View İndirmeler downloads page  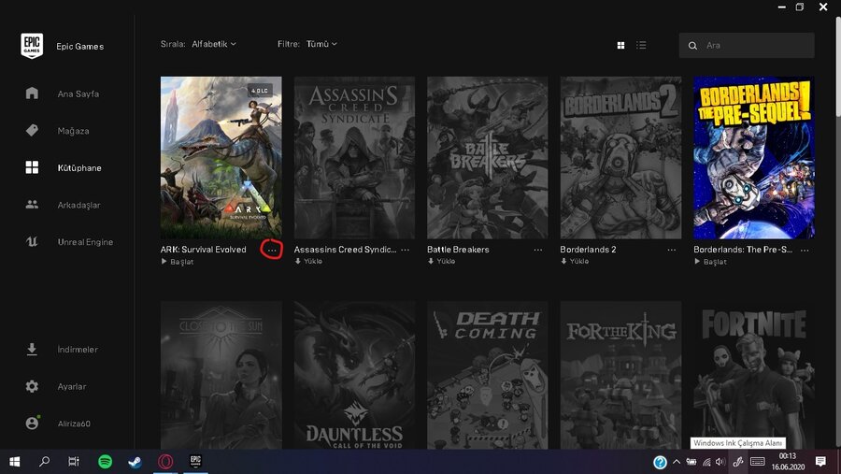(77, 350)
